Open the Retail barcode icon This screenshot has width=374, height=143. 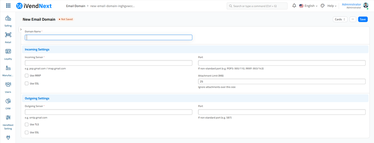click(x=8, y=35)
